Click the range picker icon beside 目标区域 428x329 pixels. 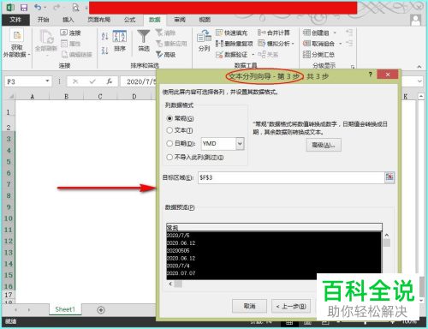pos(389,177)
